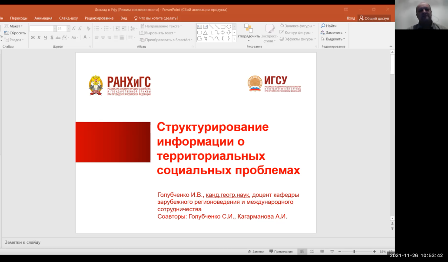This screenshot has width=448, height=262.
Task: Select the oval shape in shapes gallery
Action: (x=229, y=27)
